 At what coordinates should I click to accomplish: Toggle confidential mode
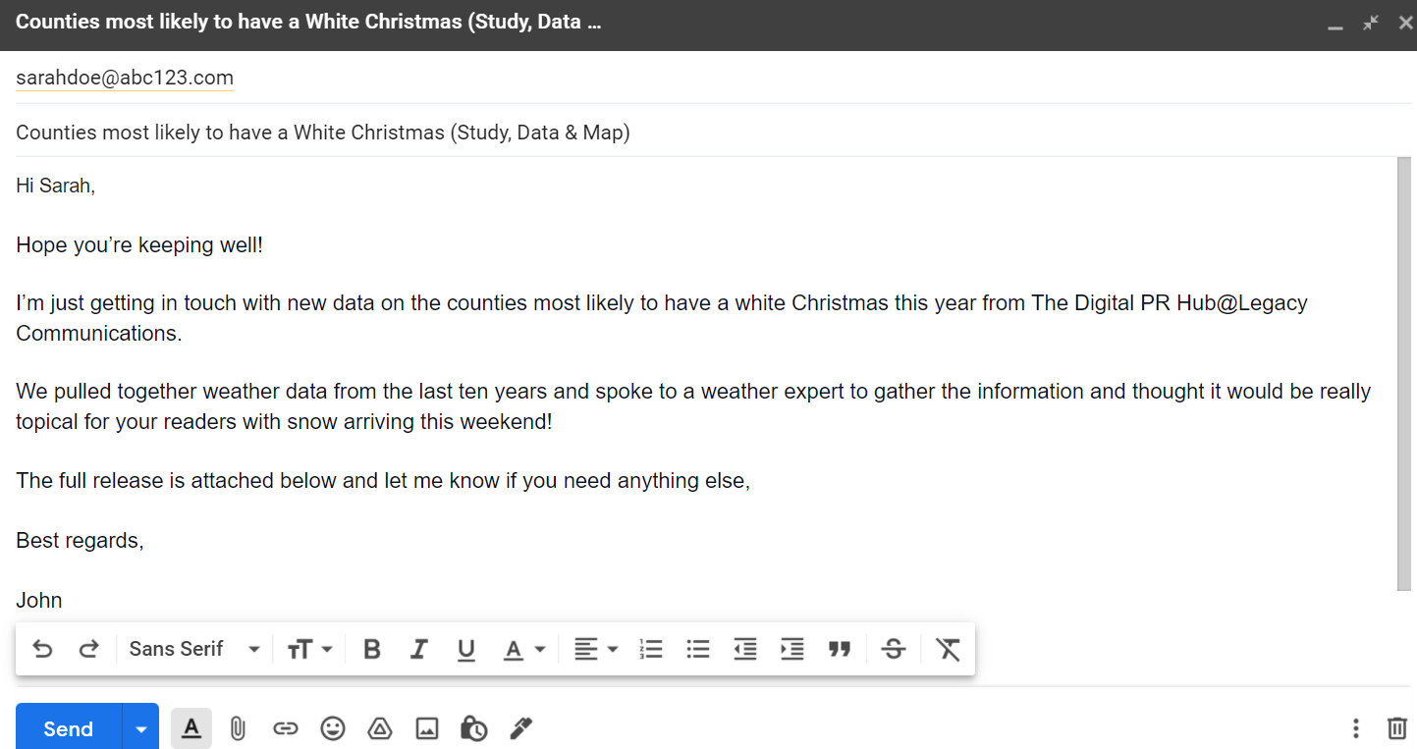tap(474, 728)
